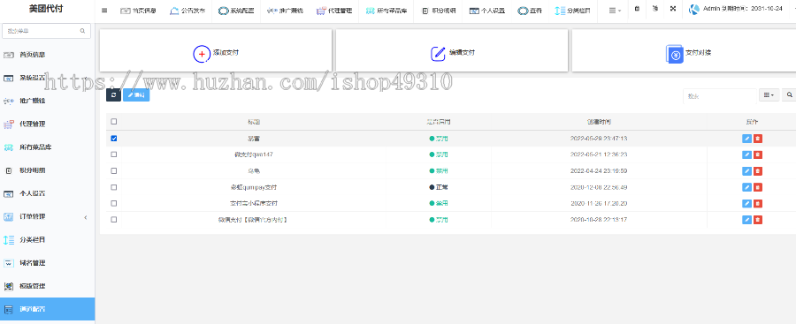Viewport: 796px width, 324px height.
Task: Click blue edit icon for 彩虹qumpay支付 row
Action: point(746,187)
